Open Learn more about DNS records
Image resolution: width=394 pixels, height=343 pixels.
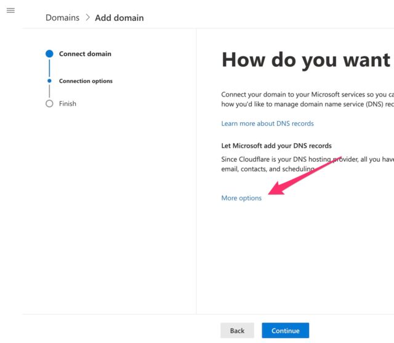(x=267, y=124)
